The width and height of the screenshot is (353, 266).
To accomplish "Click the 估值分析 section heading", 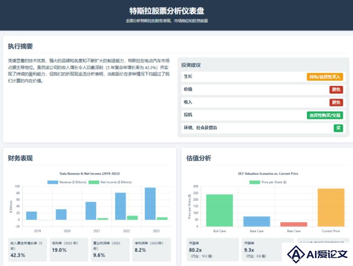I will (199, 158).
